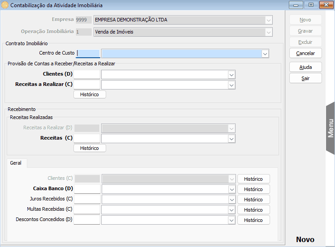Open Histórico for Caixa Banco row

[x=253, y=189]
